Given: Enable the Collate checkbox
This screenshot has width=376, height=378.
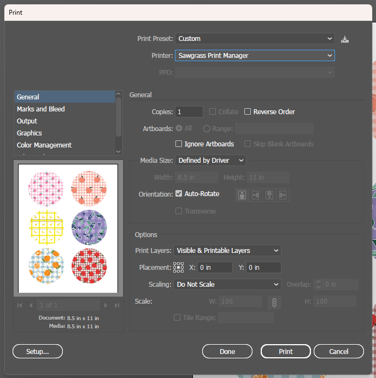Looking at the screenshot, I should [213, 111].
